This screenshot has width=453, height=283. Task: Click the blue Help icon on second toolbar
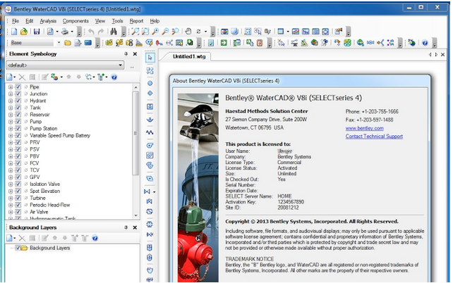pyautogui.click(x=425, y=43)
